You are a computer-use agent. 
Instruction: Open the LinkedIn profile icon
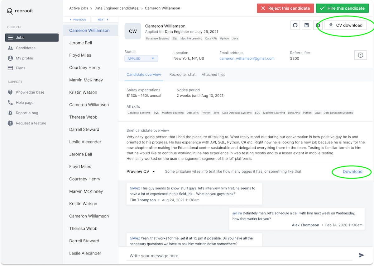pos(307,25)
